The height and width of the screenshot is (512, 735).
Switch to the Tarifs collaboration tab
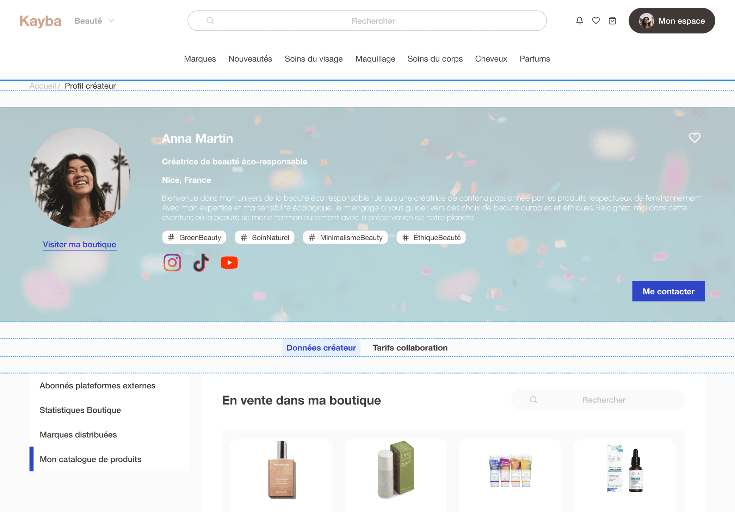point(410,348)
